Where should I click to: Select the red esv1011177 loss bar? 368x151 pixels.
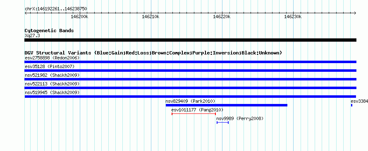(194, 114)
